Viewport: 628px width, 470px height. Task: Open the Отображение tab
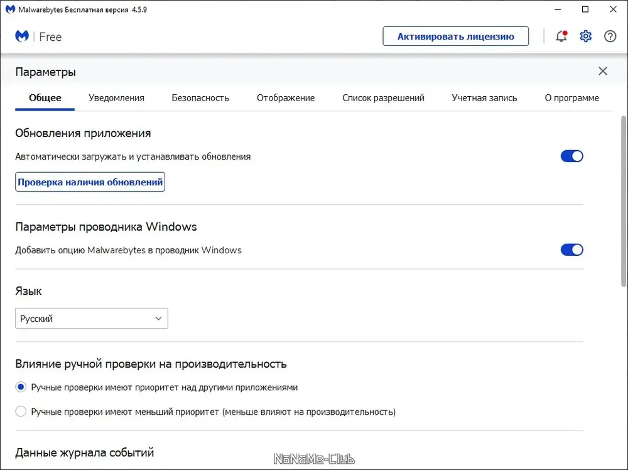tap(286, 98)
